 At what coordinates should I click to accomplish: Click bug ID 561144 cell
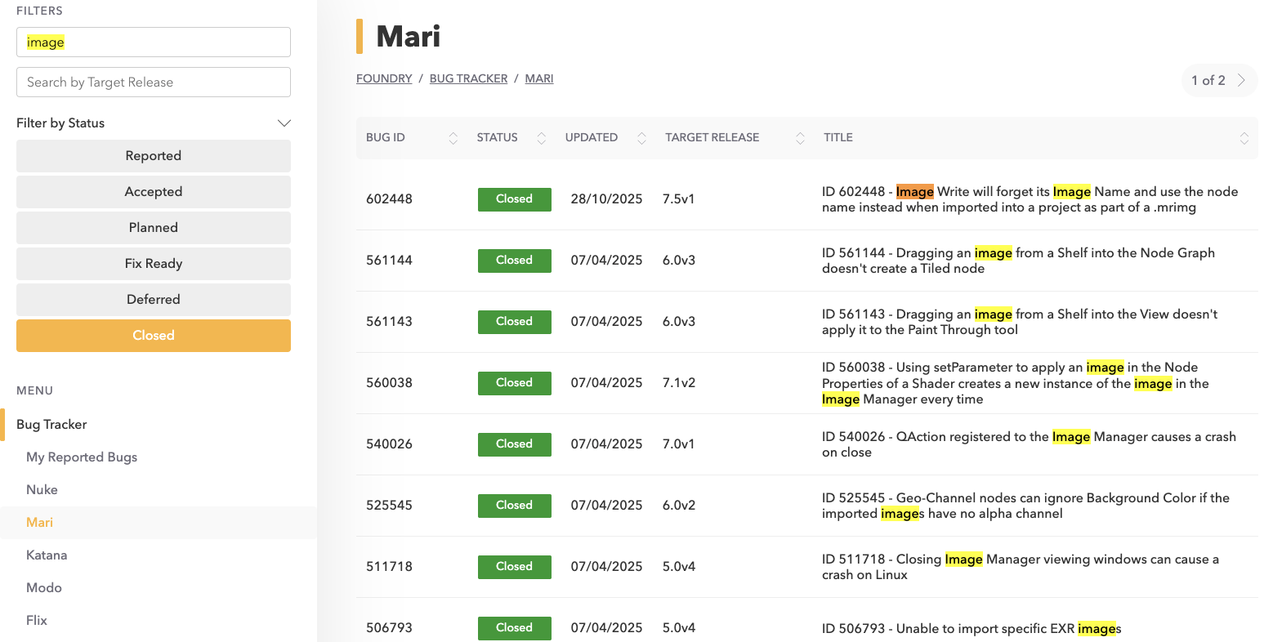click(390, 261)
